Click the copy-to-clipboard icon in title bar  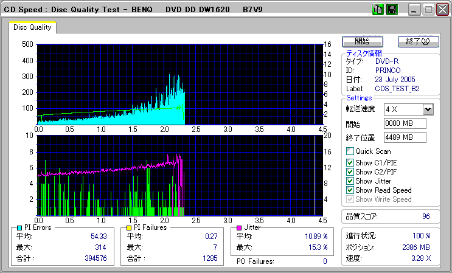[x=378, y=10]
